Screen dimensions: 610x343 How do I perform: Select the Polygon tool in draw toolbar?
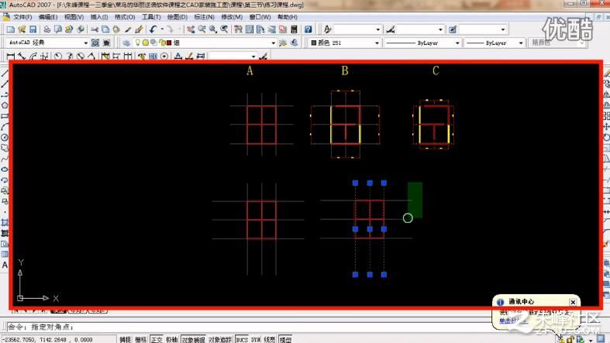5,105
